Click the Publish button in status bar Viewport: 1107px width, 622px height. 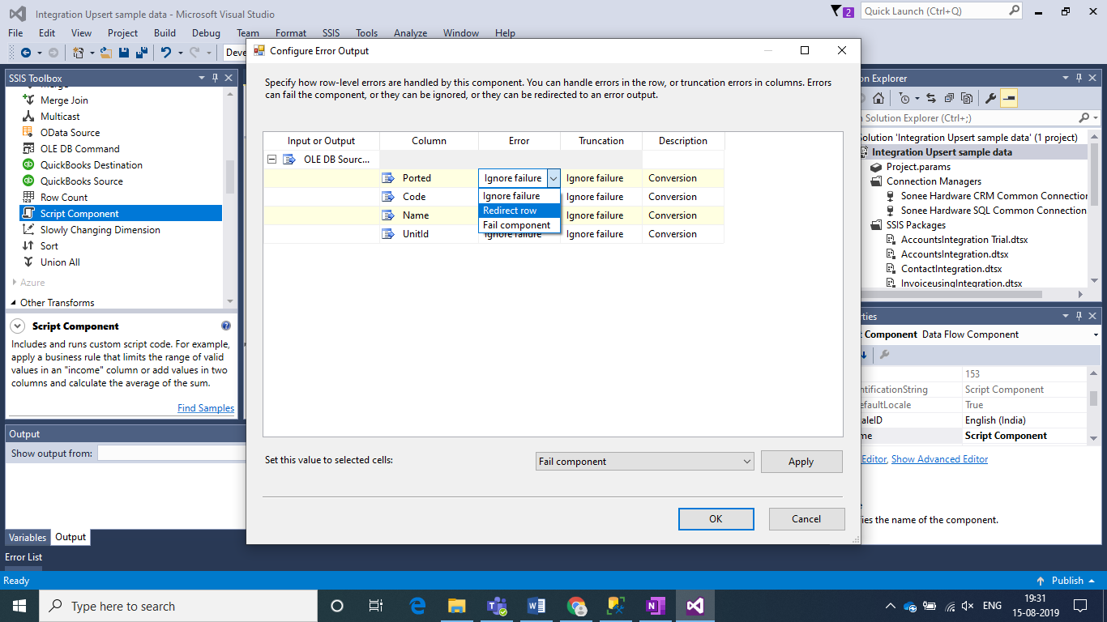tap(1066, 581)
